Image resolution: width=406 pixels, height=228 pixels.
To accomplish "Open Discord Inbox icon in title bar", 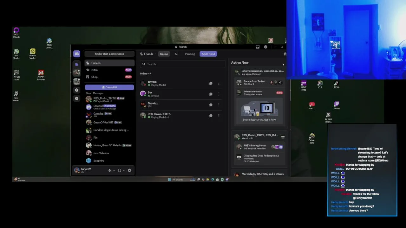I will (x=258, y=47).
